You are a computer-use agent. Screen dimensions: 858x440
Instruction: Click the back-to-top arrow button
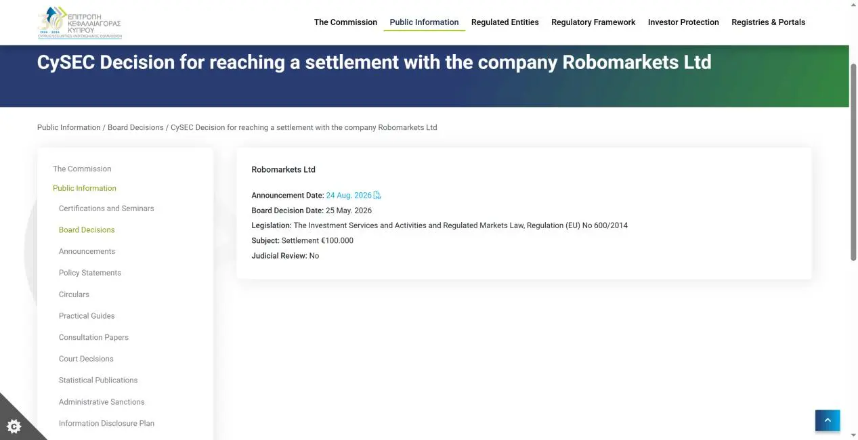coord(828,420)
